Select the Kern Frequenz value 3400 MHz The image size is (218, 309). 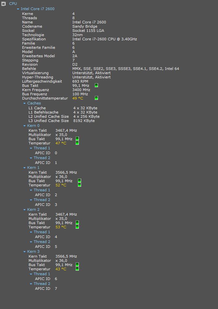point(81,90)
